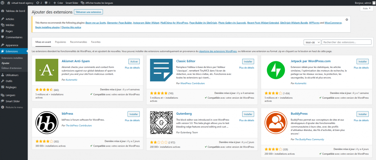376x160 pixels.
Task: Click the Classic Editor plugin logo
Action: [x=161, y=70]
